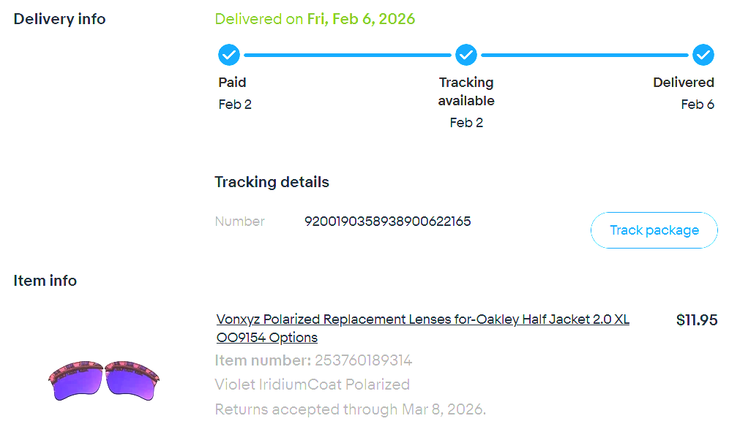Image resolution: width=729 pixels, height=424 pixels.
Task: Click the violet lenses product thumbnail
Action: (x=104, y=380)
